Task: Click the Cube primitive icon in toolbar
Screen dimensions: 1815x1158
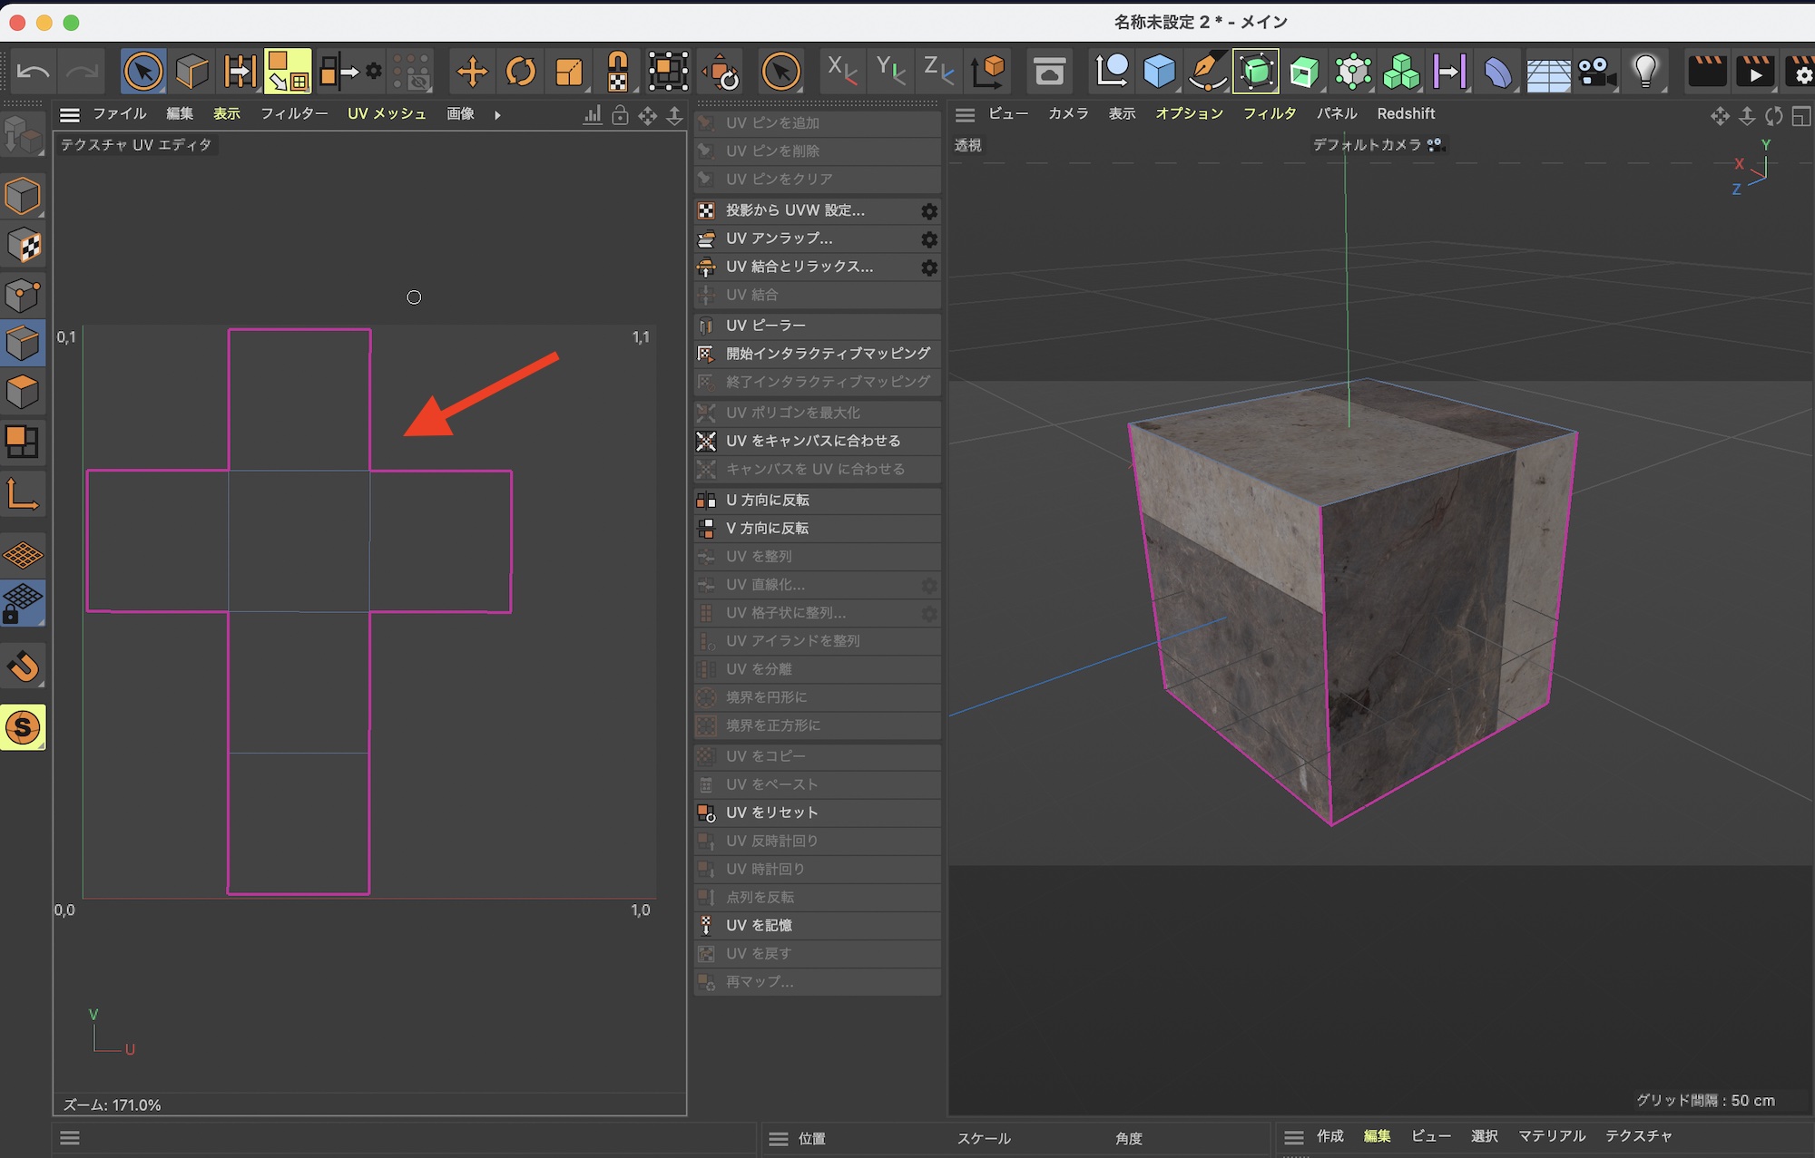Action: tap(1160, 72)
